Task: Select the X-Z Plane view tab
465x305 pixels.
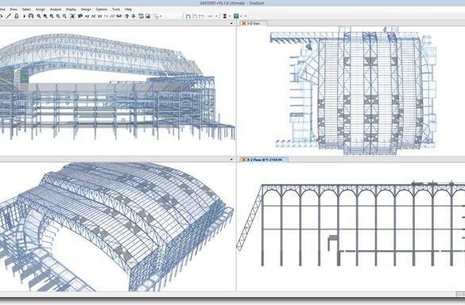Action: tap(264, 160)
